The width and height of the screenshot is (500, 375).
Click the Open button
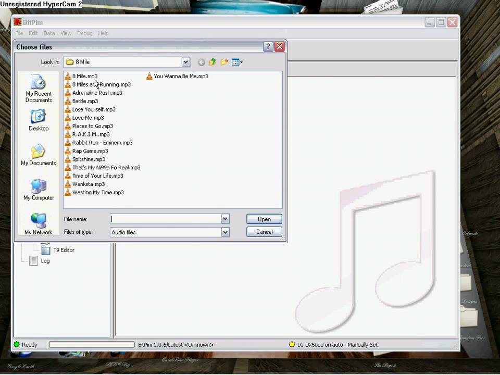265,219
